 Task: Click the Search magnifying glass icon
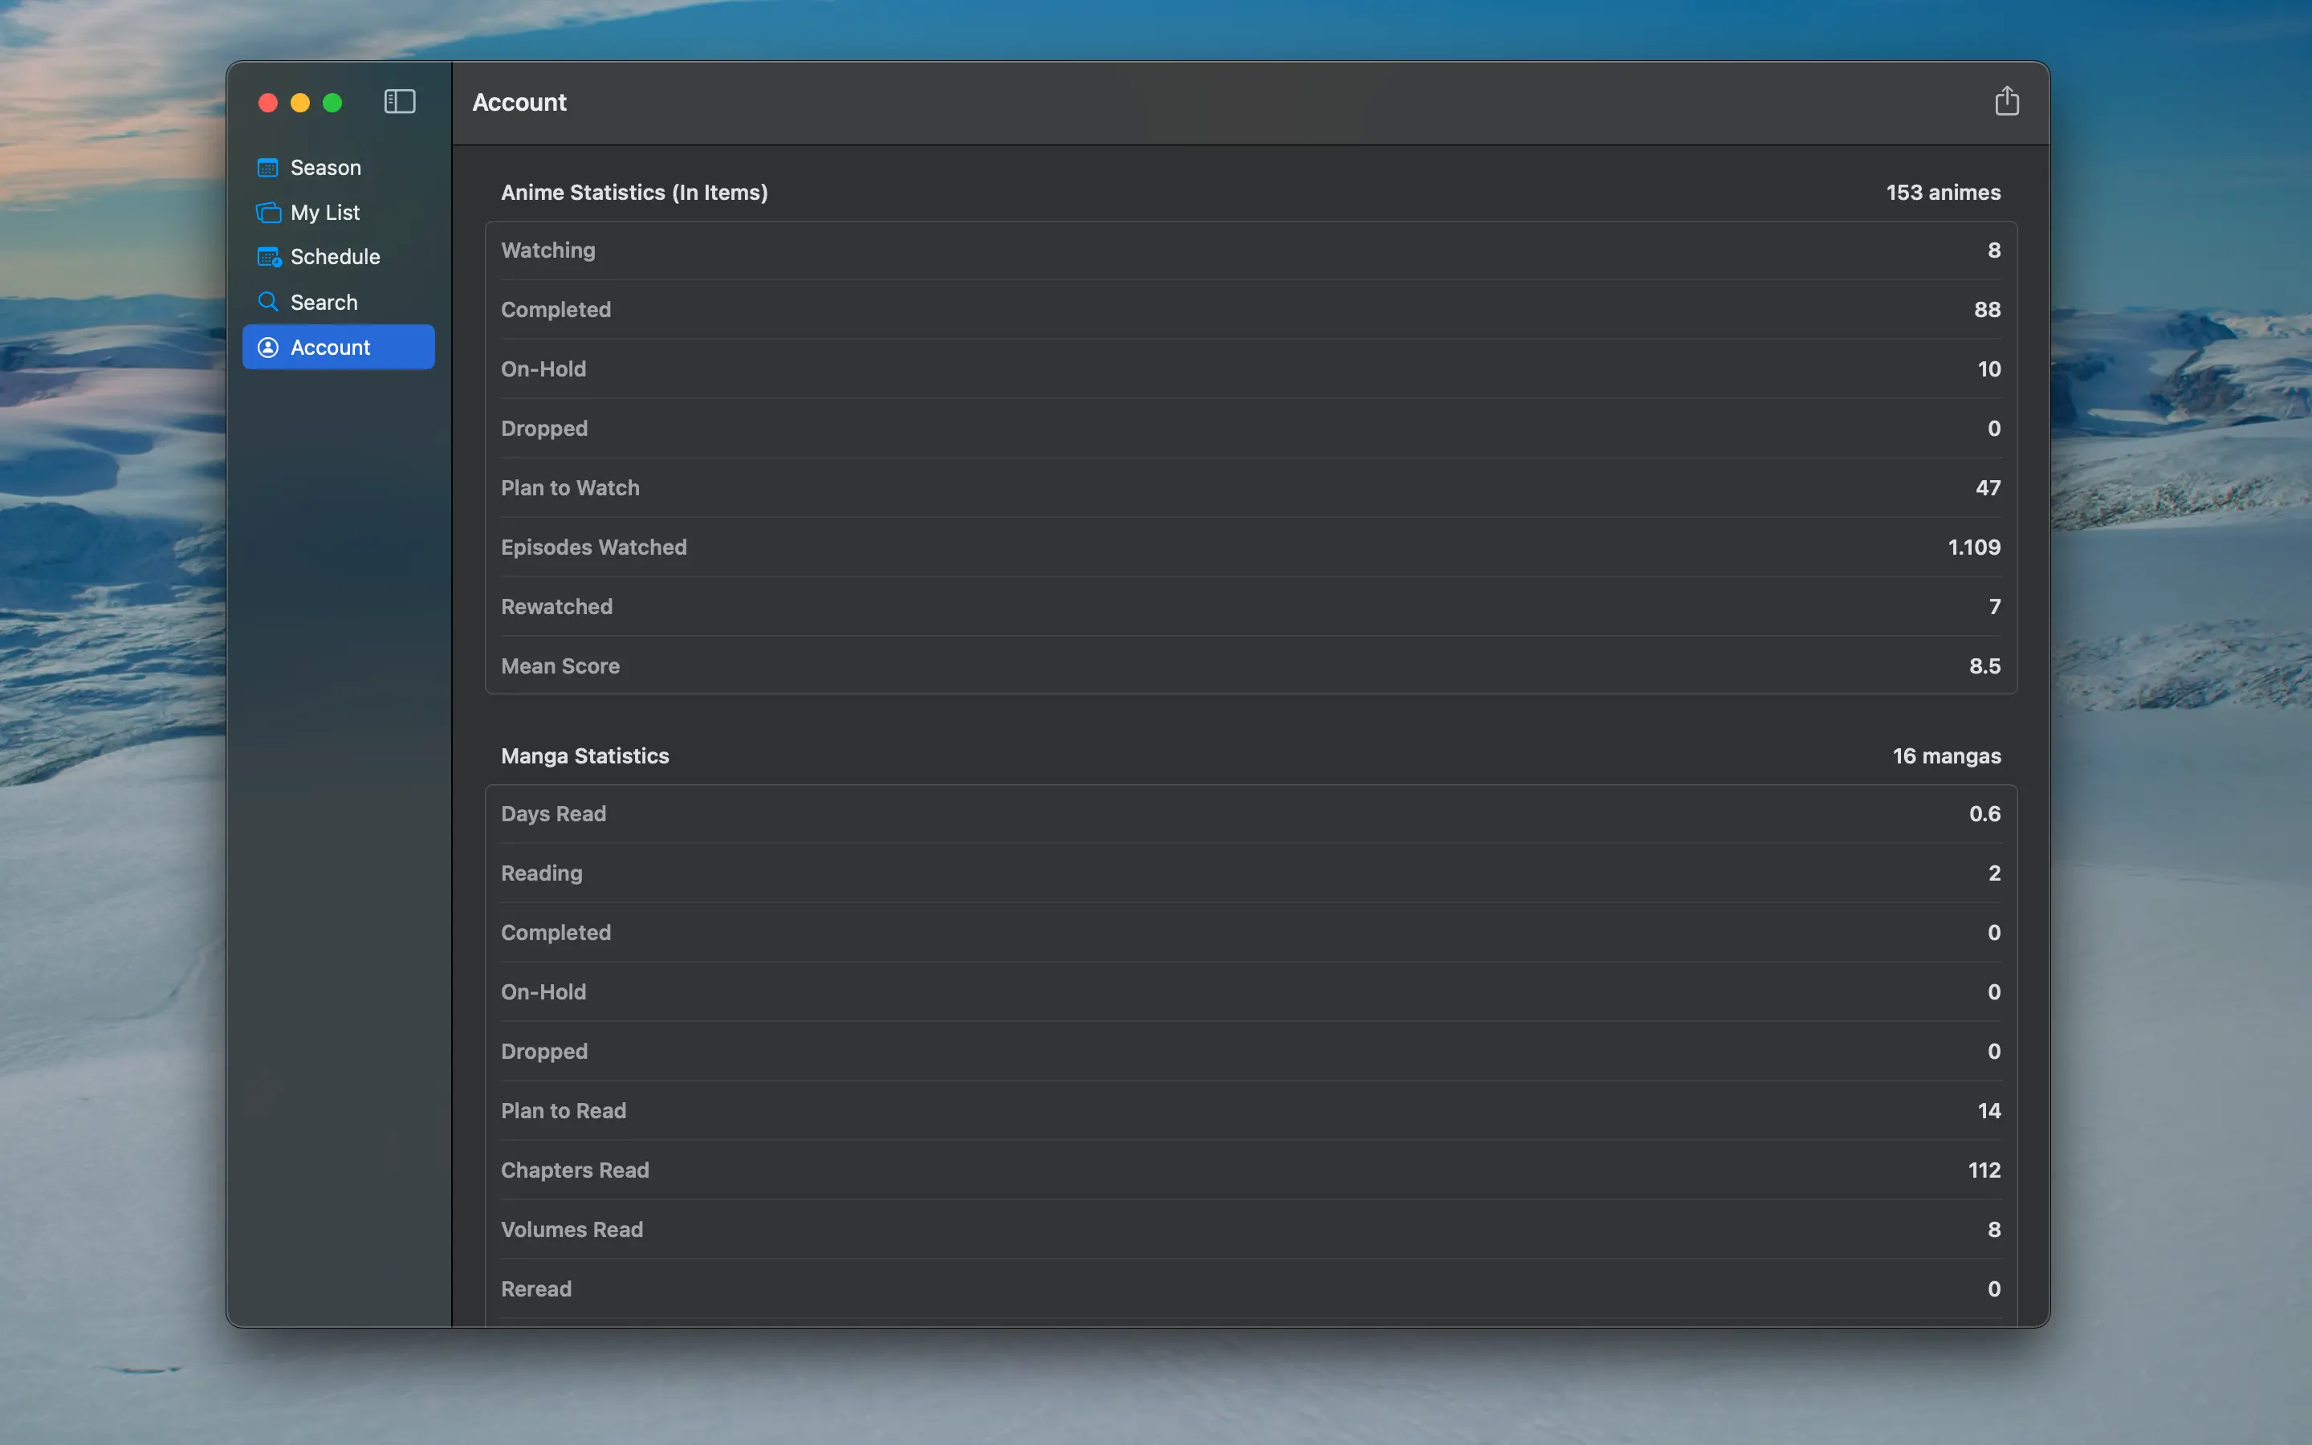coord(267,302)
